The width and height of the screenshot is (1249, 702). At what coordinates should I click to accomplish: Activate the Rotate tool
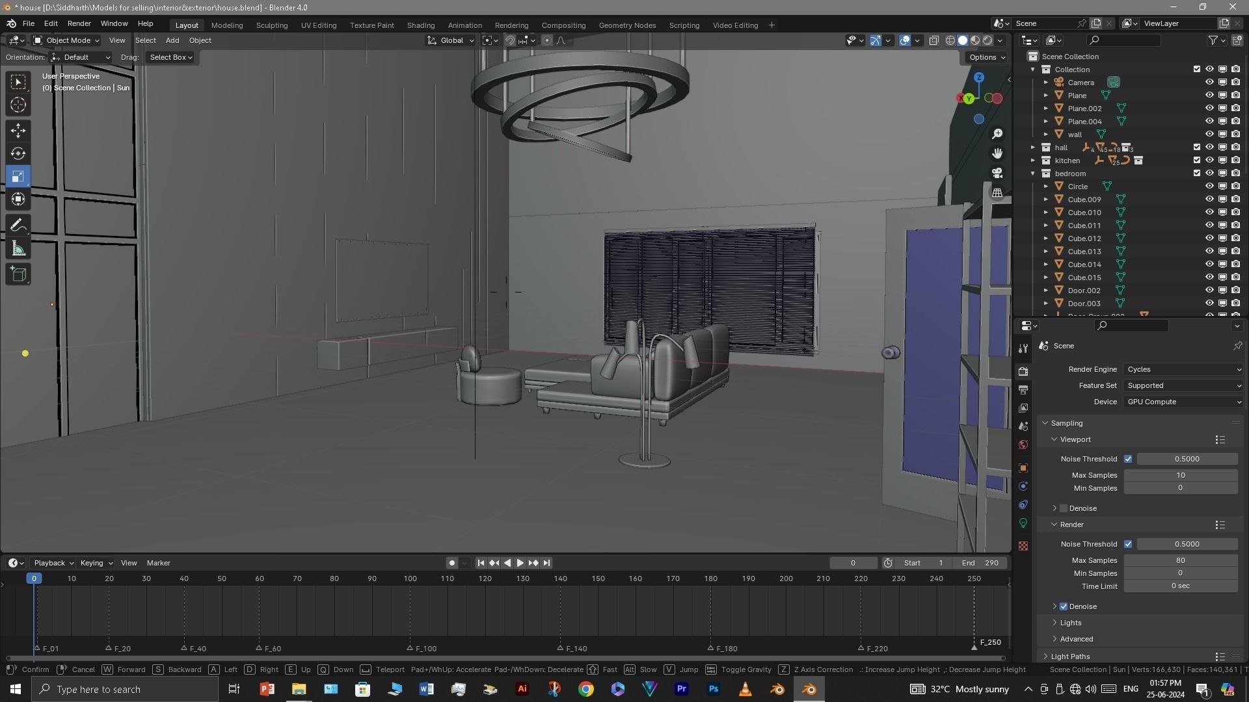(18, 154)
